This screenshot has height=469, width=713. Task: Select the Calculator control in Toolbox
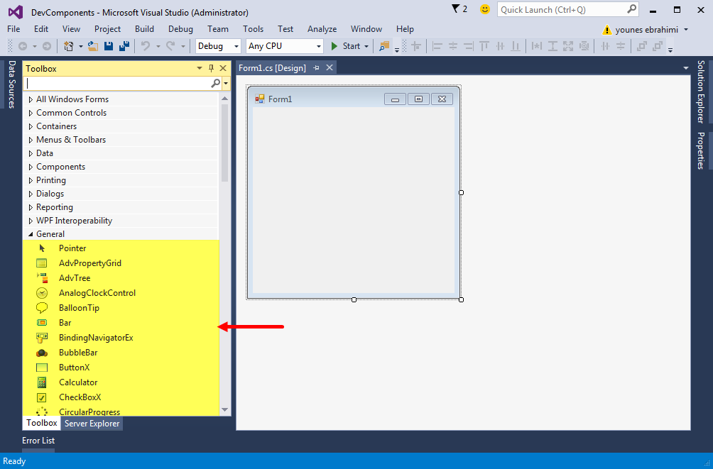tap(78, 382)
